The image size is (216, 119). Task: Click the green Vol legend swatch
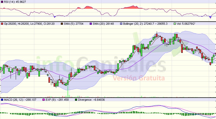175,24
